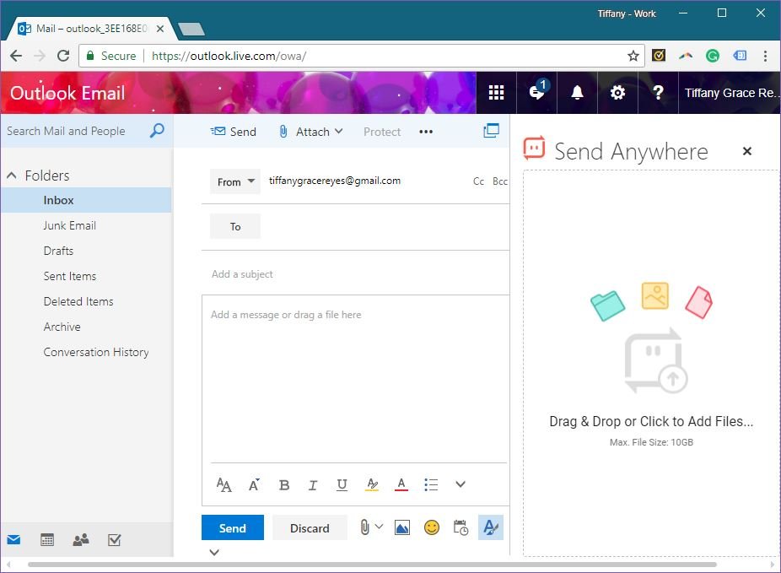Toggle underline formatting
Image resolution: width=781 pixels, height=573 pixels.
pos(342,484)
